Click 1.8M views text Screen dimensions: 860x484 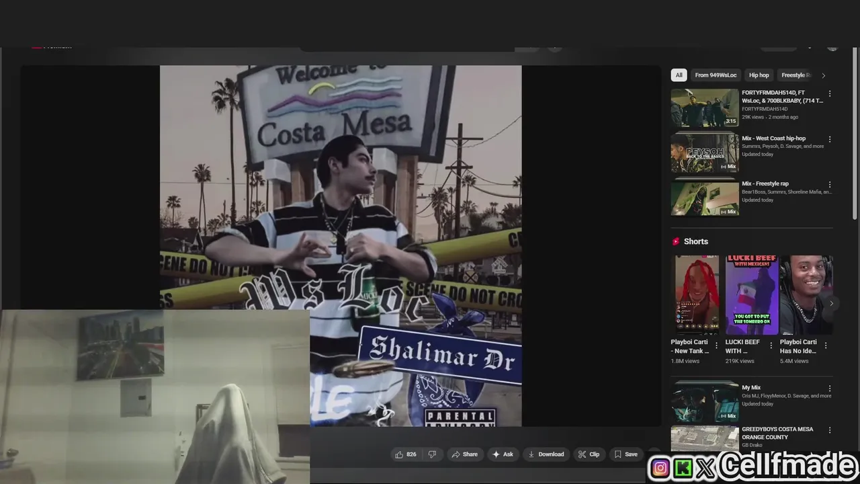click(x=685, y=361)
